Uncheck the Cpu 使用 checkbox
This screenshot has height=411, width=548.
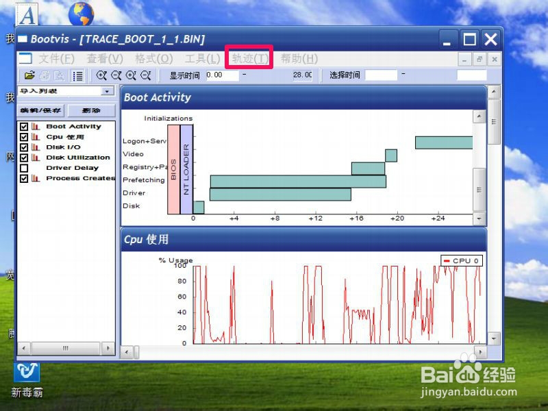click(x=24, y=137)
